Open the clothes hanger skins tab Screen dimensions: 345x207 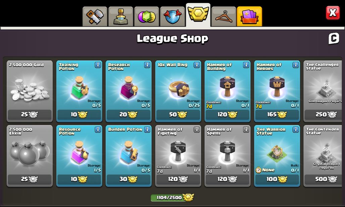[x=224, y=17]
